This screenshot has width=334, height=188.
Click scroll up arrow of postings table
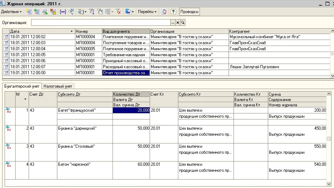point(329,94)
